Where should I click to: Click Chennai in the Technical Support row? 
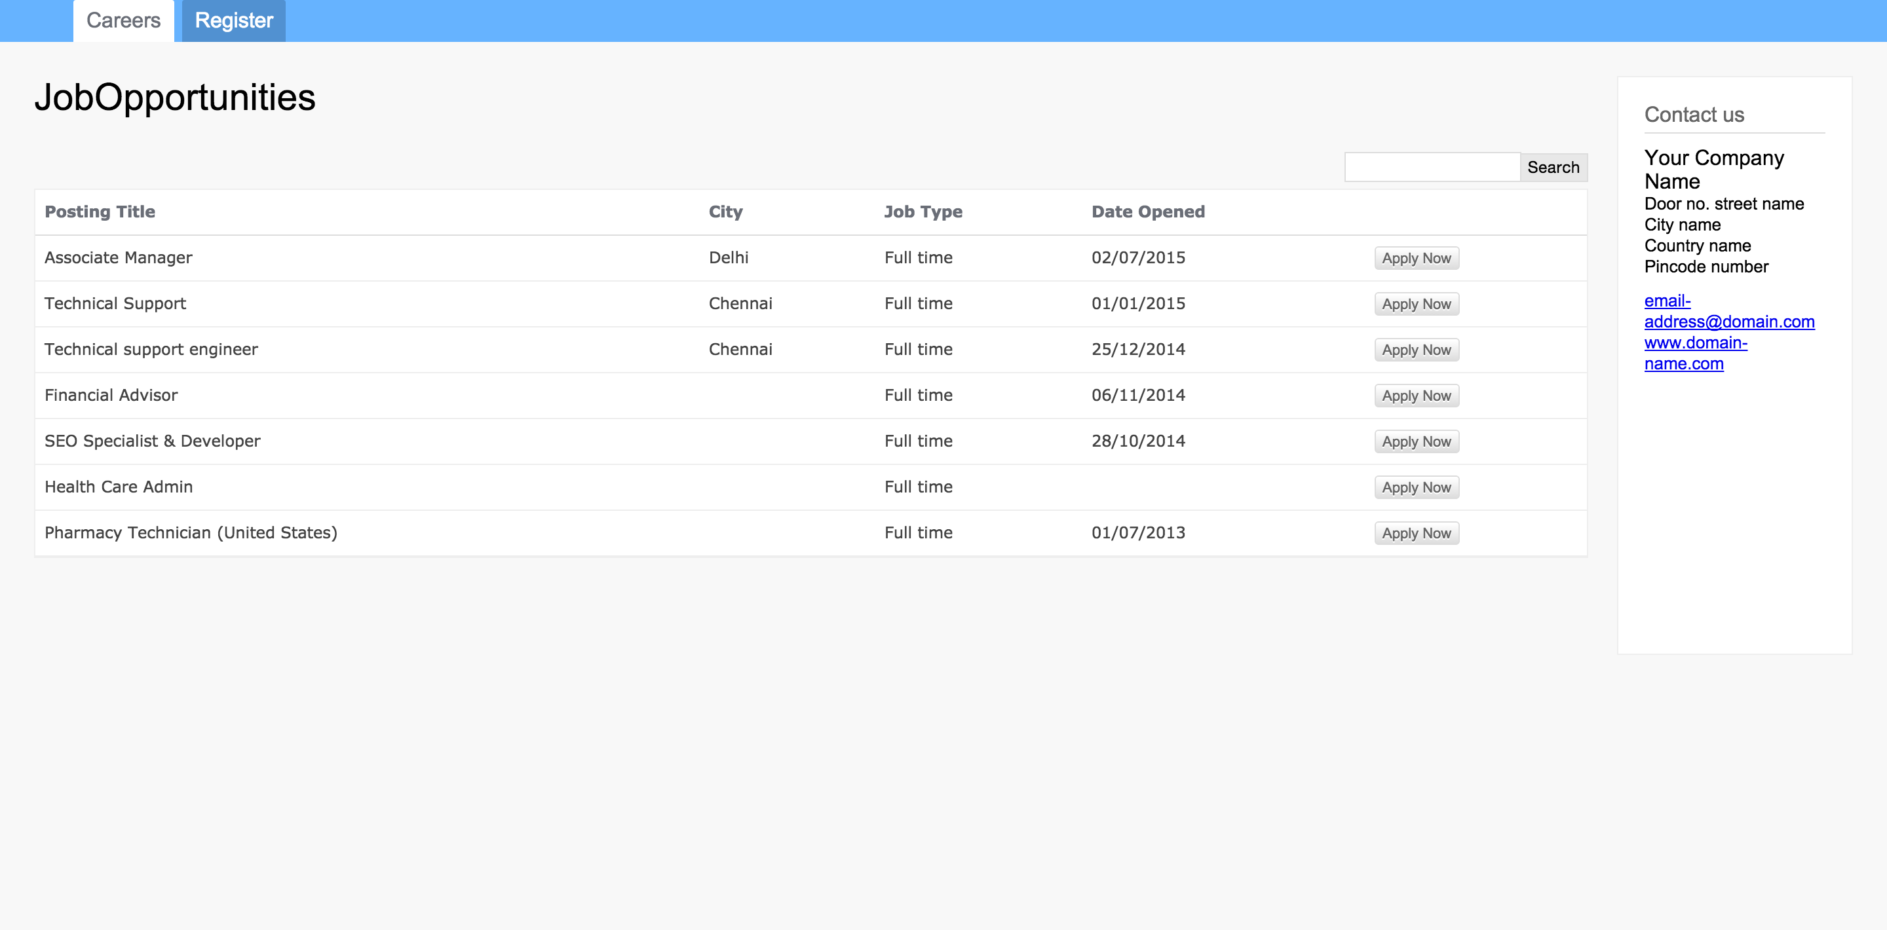(740, 304)
